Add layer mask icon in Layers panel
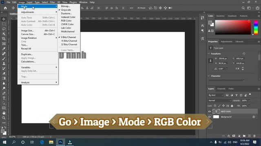 pos(234,136)
